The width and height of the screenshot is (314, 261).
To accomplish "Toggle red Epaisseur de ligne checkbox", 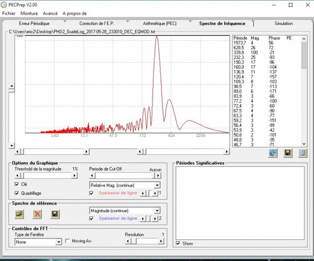I will point(91,193).
